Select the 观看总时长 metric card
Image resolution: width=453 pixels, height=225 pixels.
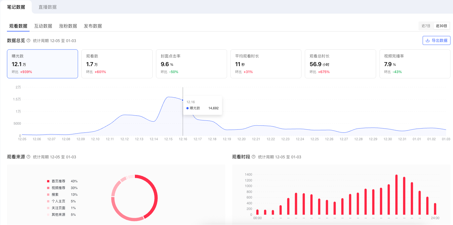[x=340, y=64]
